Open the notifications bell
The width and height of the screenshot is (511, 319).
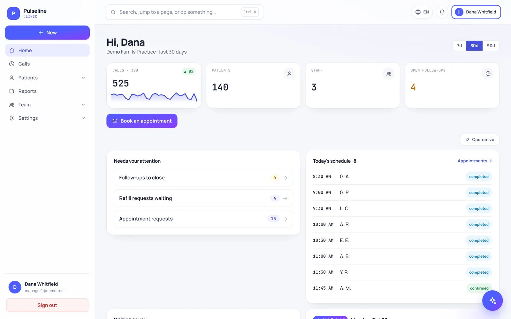(x=442, y=12)
